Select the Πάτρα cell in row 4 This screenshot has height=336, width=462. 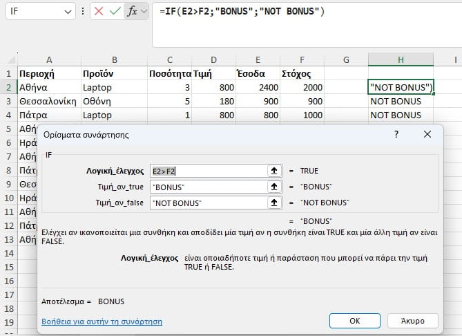pos(49,115)
